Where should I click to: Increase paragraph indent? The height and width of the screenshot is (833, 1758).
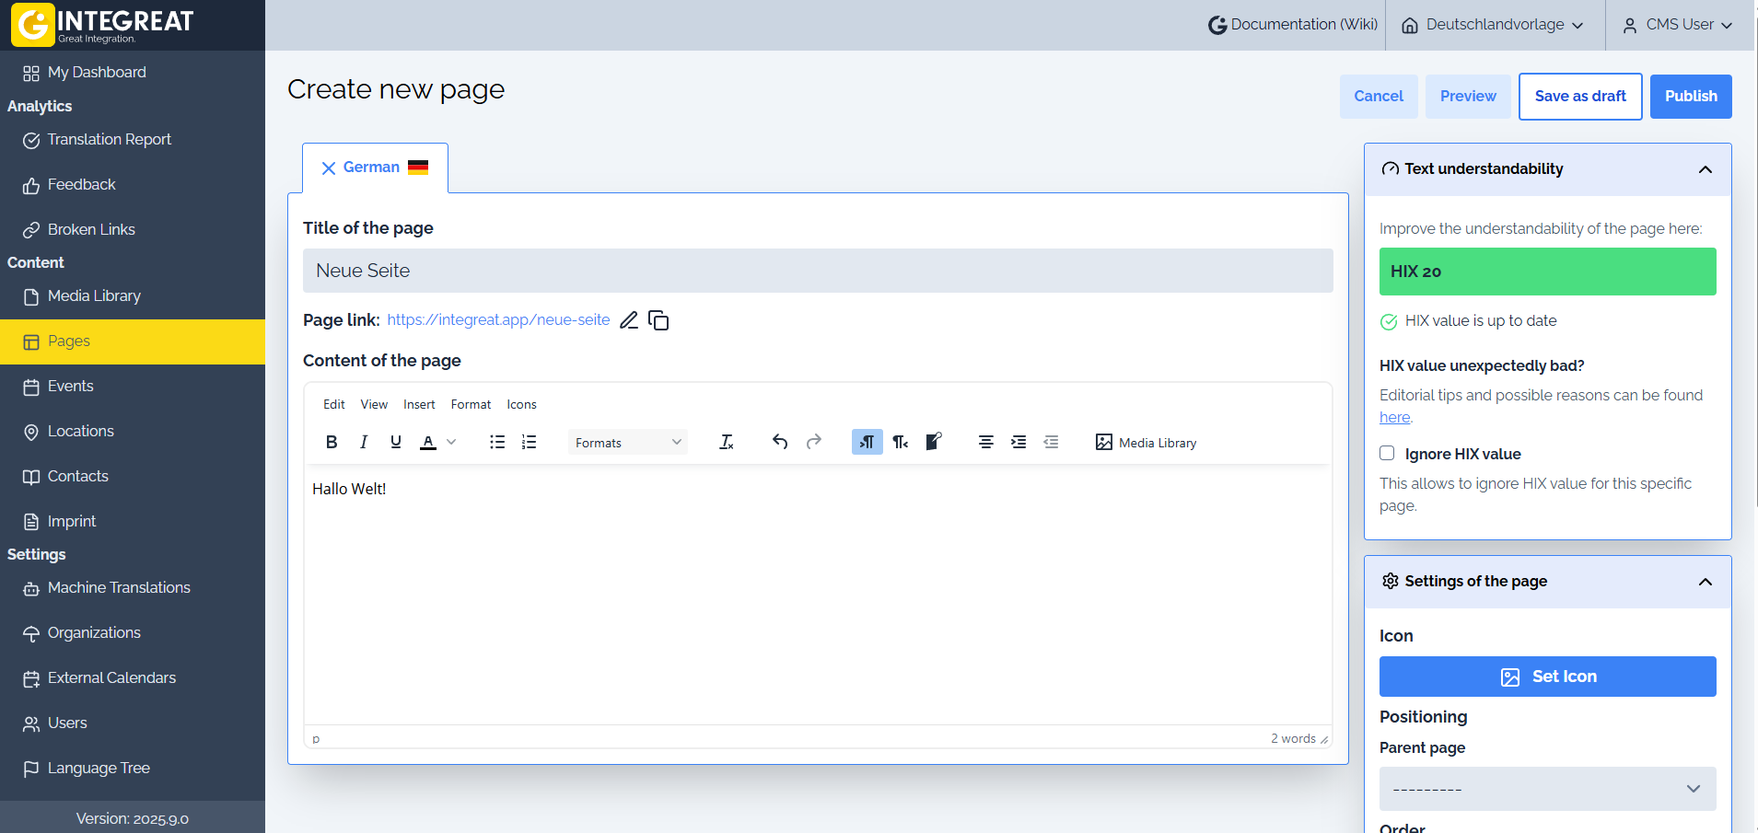point(1019,443)
